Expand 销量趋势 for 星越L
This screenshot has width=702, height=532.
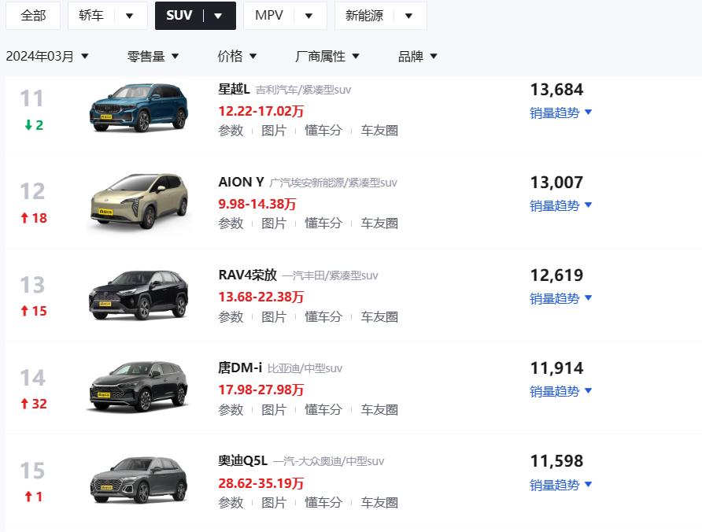561,113
